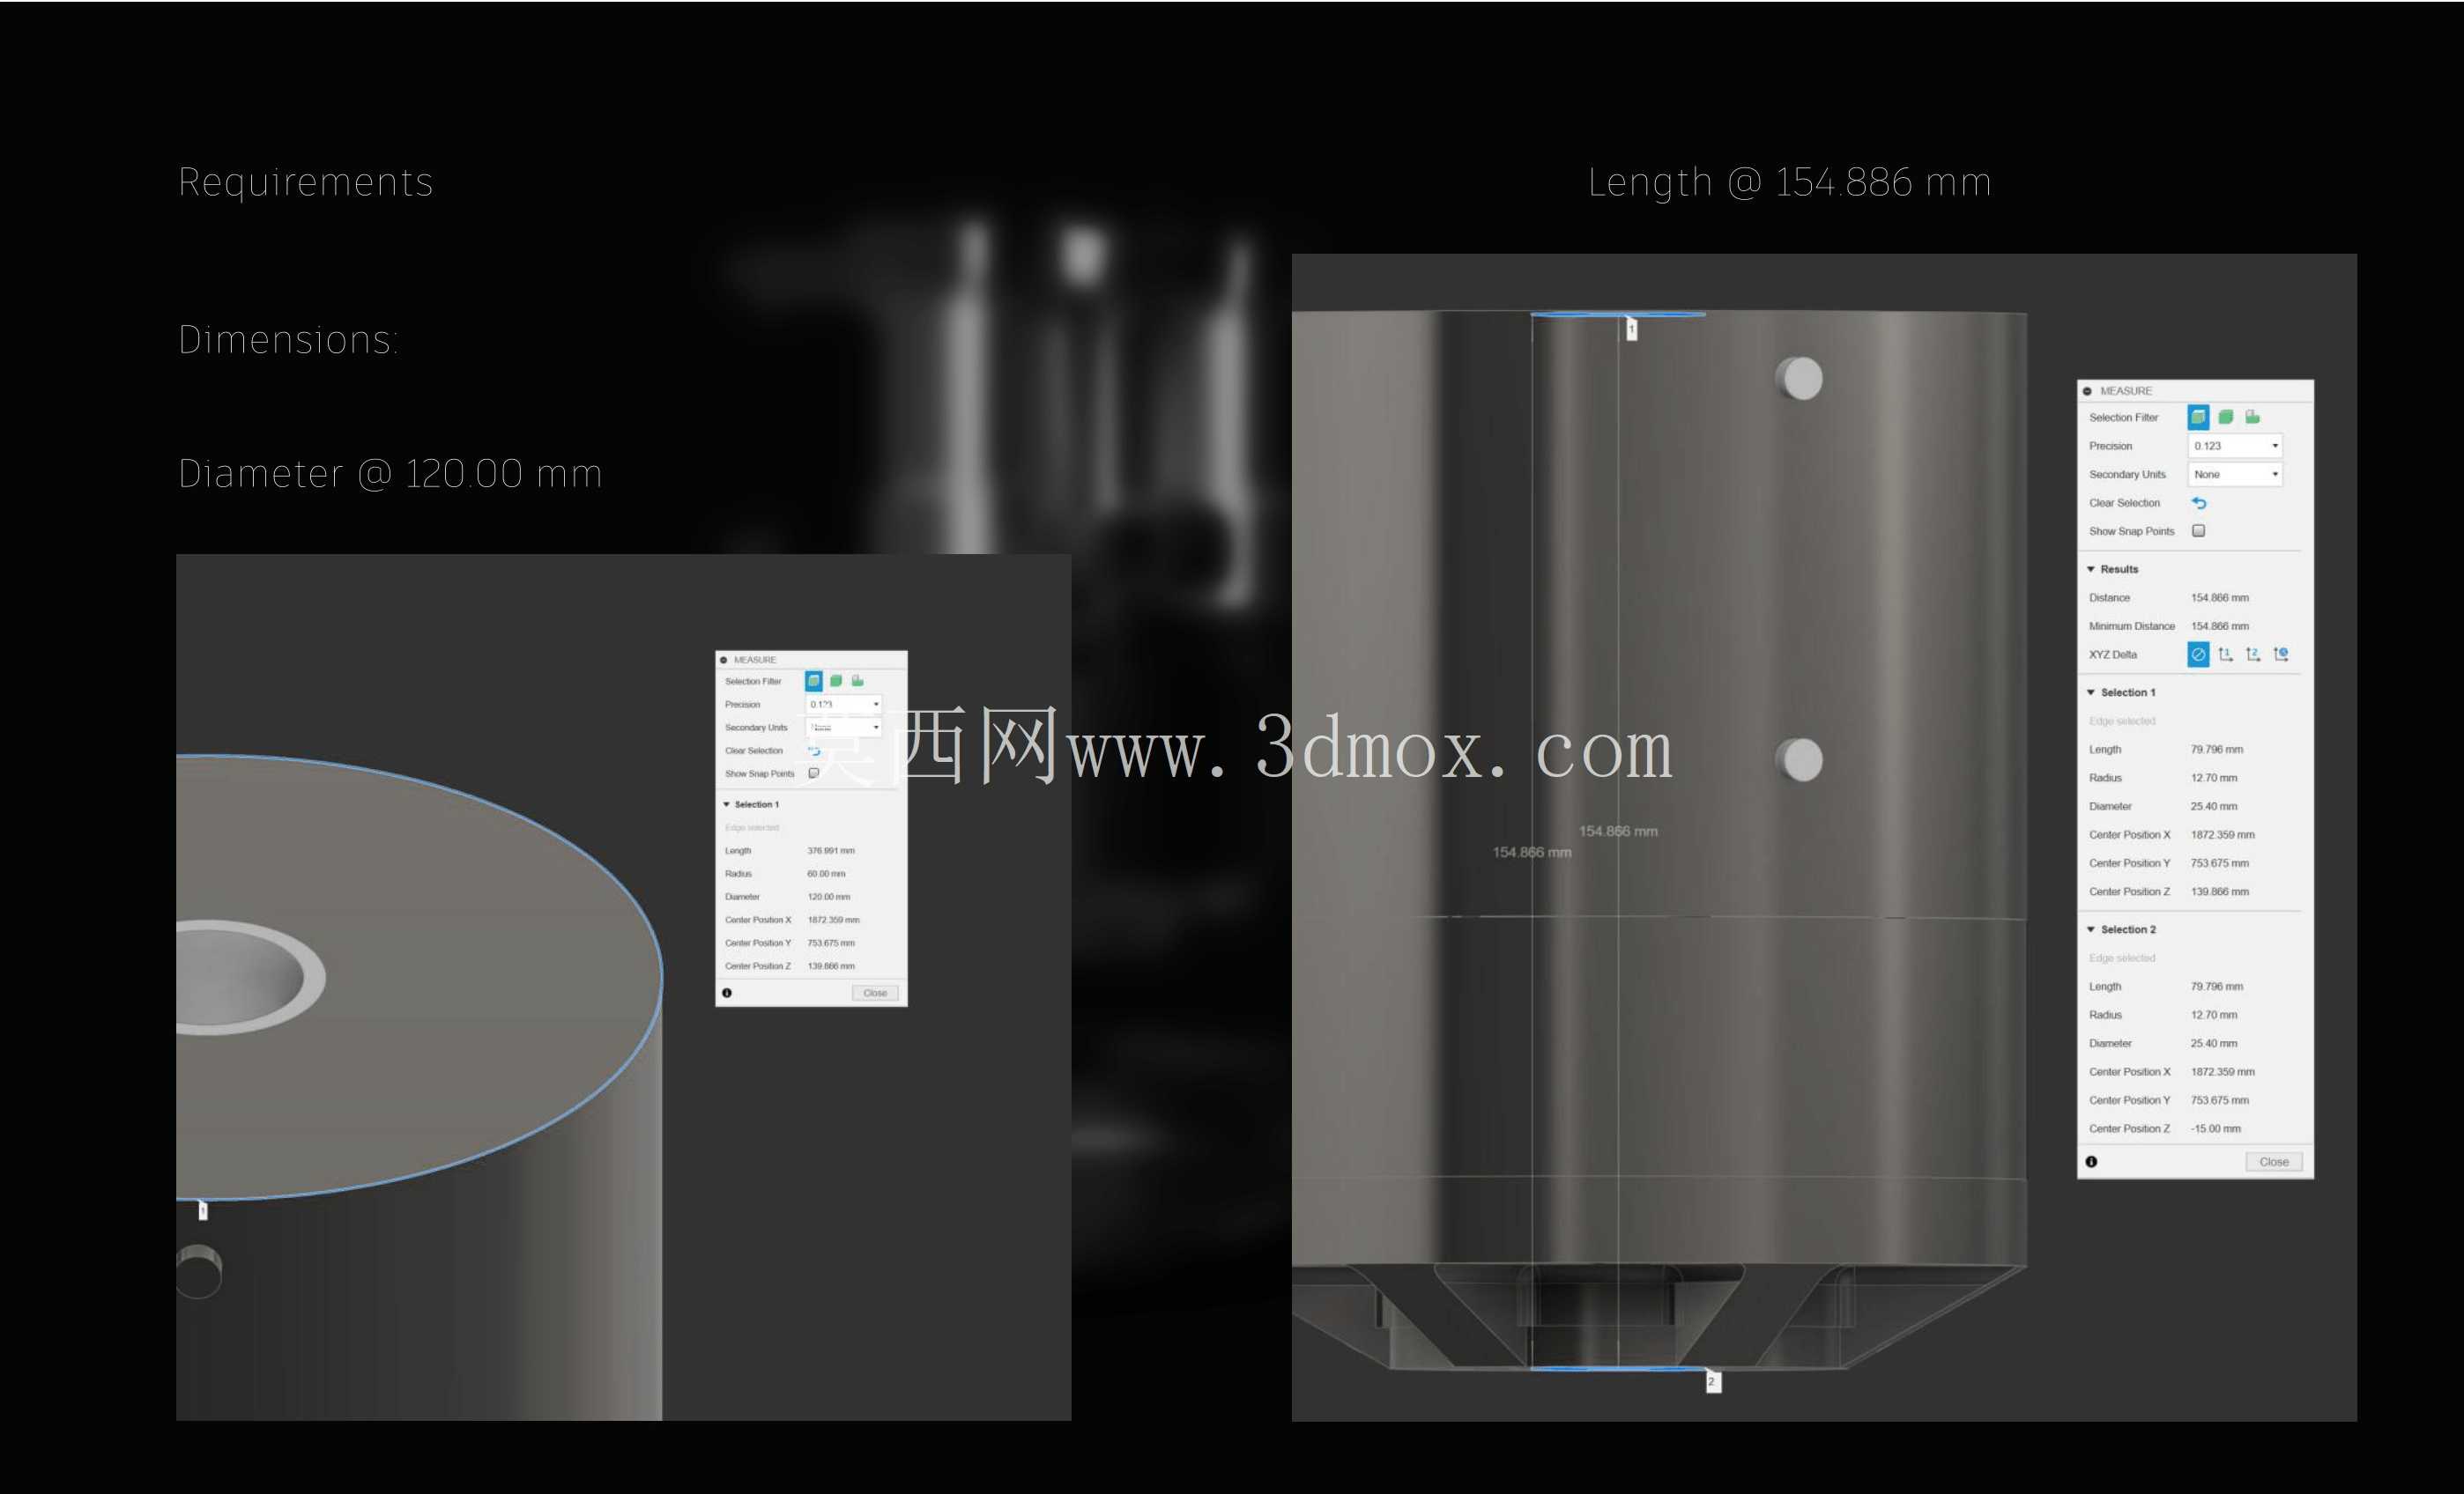Select XYZ Delta relative to selection 1

click(2225, 655)
